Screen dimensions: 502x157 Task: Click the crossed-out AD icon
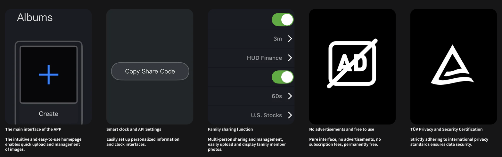tap(352, 63)
